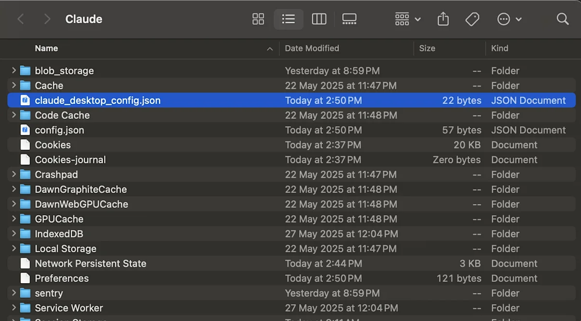Select the GPUCache folder icon
Image resolution: width=581 pixels, height=321 pixels.
tap(25, 219)
